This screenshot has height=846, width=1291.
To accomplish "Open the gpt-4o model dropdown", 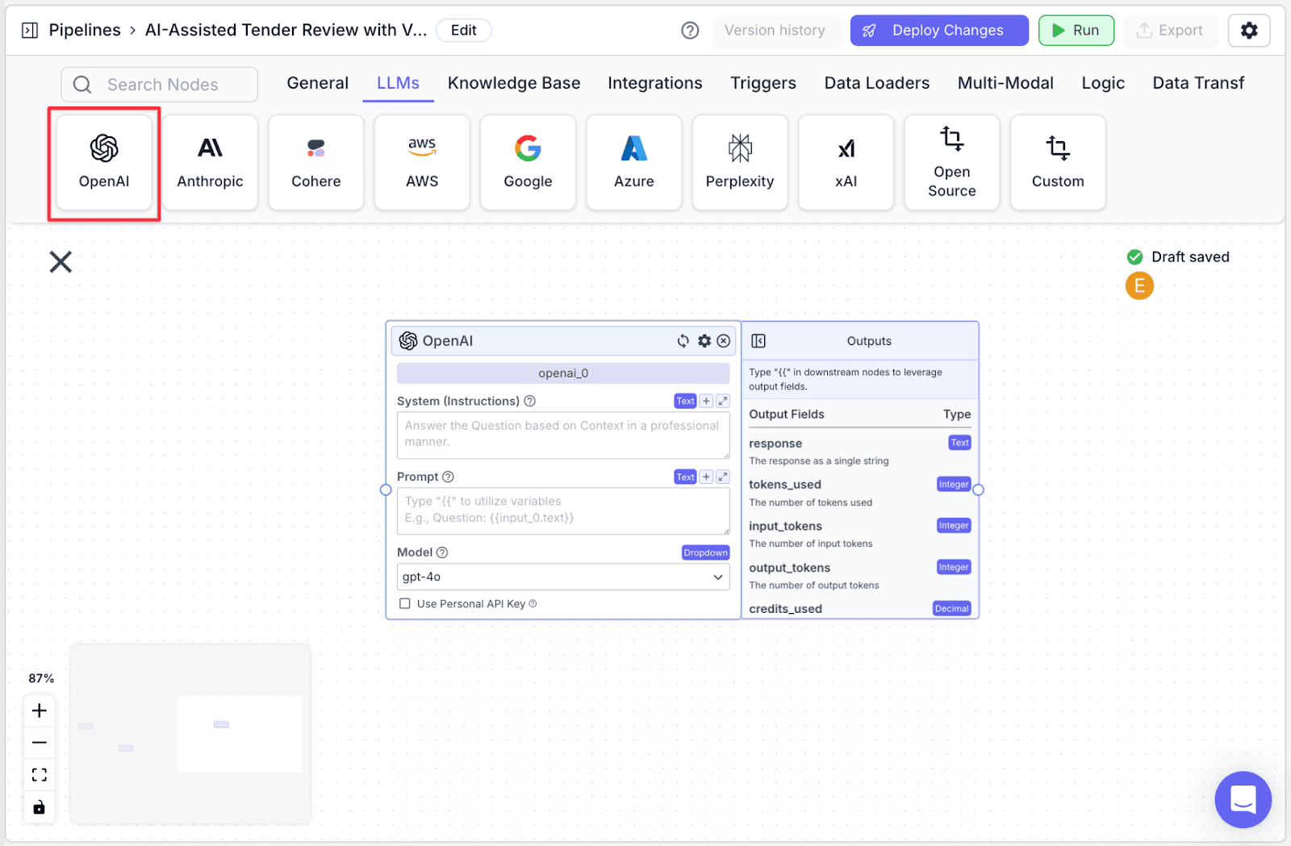I will tap(563, 577).
